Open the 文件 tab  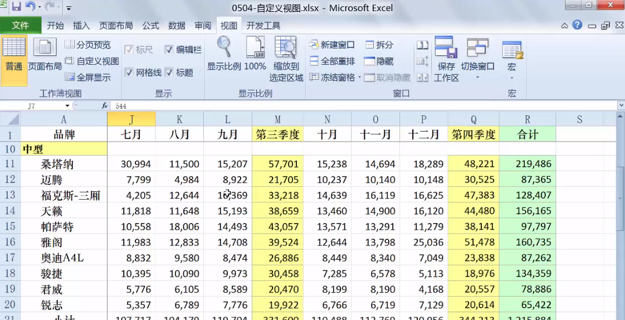click(20, 26)
